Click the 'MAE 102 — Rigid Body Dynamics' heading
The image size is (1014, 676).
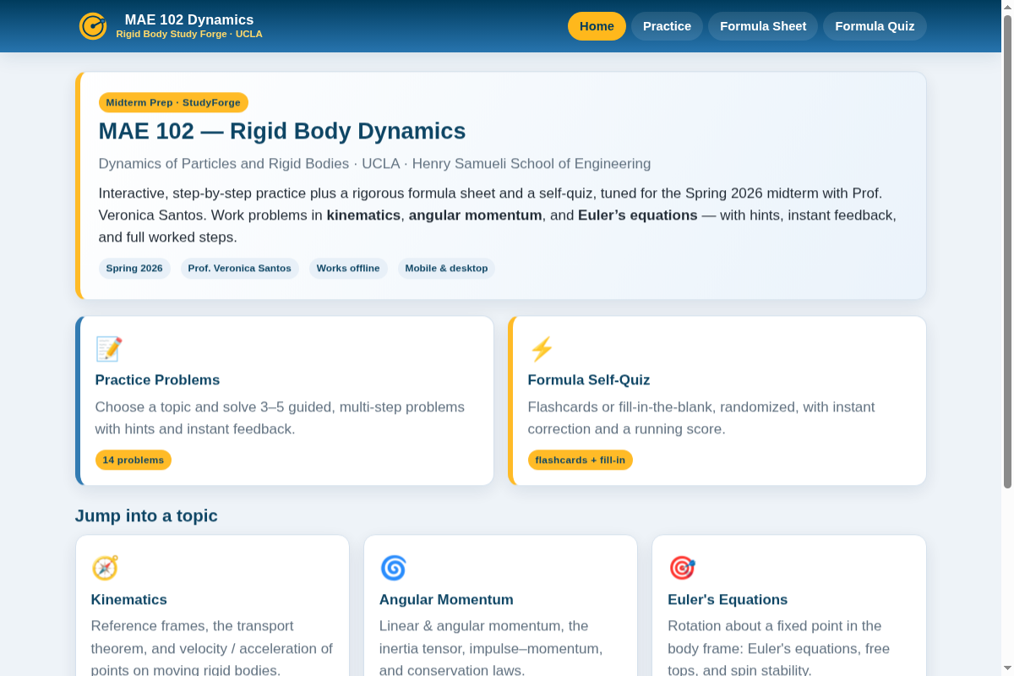tap(282, 131)
